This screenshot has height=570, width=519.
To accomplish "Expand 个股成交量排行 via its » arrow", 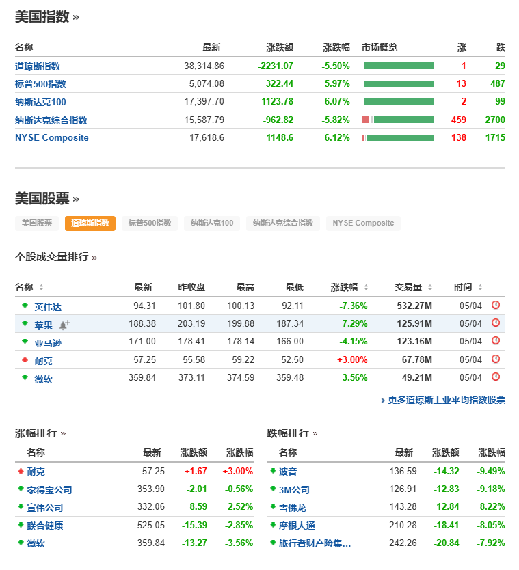I will [x=95, y=258].
